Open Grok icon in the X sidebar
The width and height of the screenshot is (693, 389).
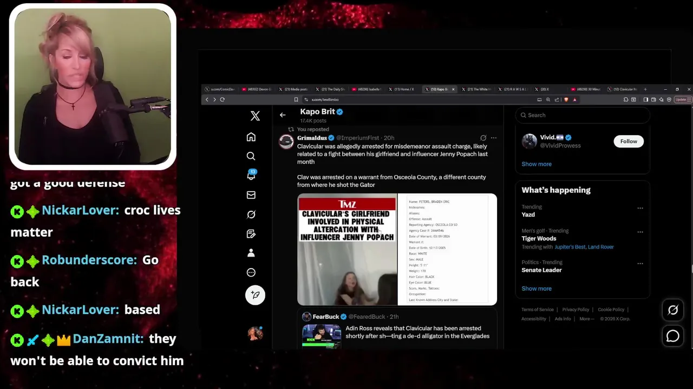pos(251,214)
